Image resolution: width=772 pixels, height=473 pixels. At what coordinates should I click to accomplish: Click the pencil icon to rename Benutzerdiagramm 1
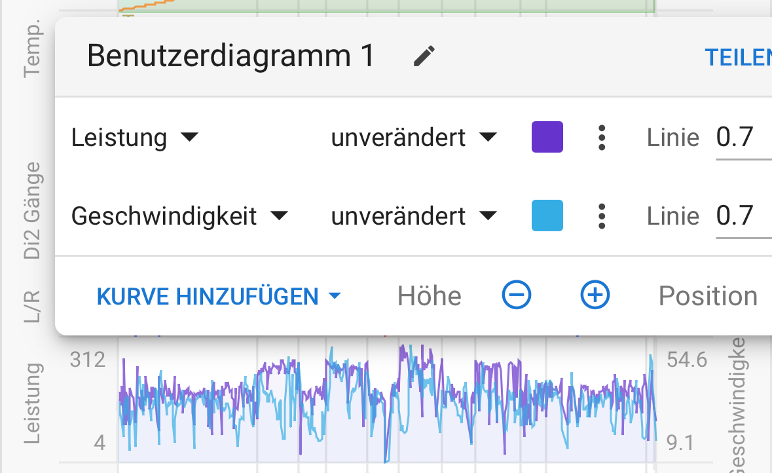click(x=424, y=57)
